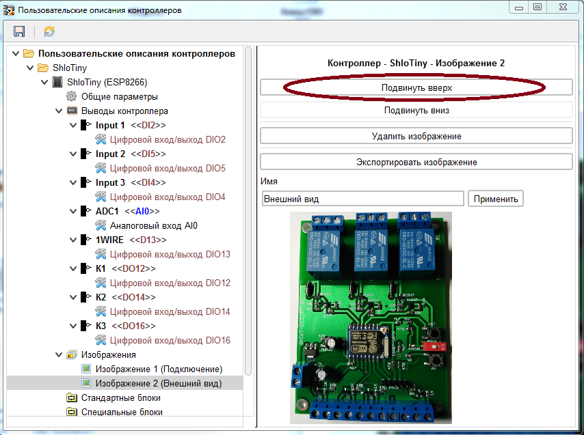Click the folder icon beside Специальные блоки
This screenshot has height=435, width=584.
72,412
